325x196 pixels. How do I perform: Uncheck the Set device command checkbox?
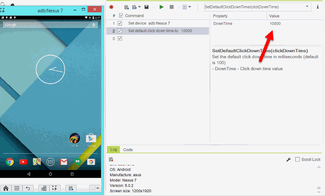[120, 23]
